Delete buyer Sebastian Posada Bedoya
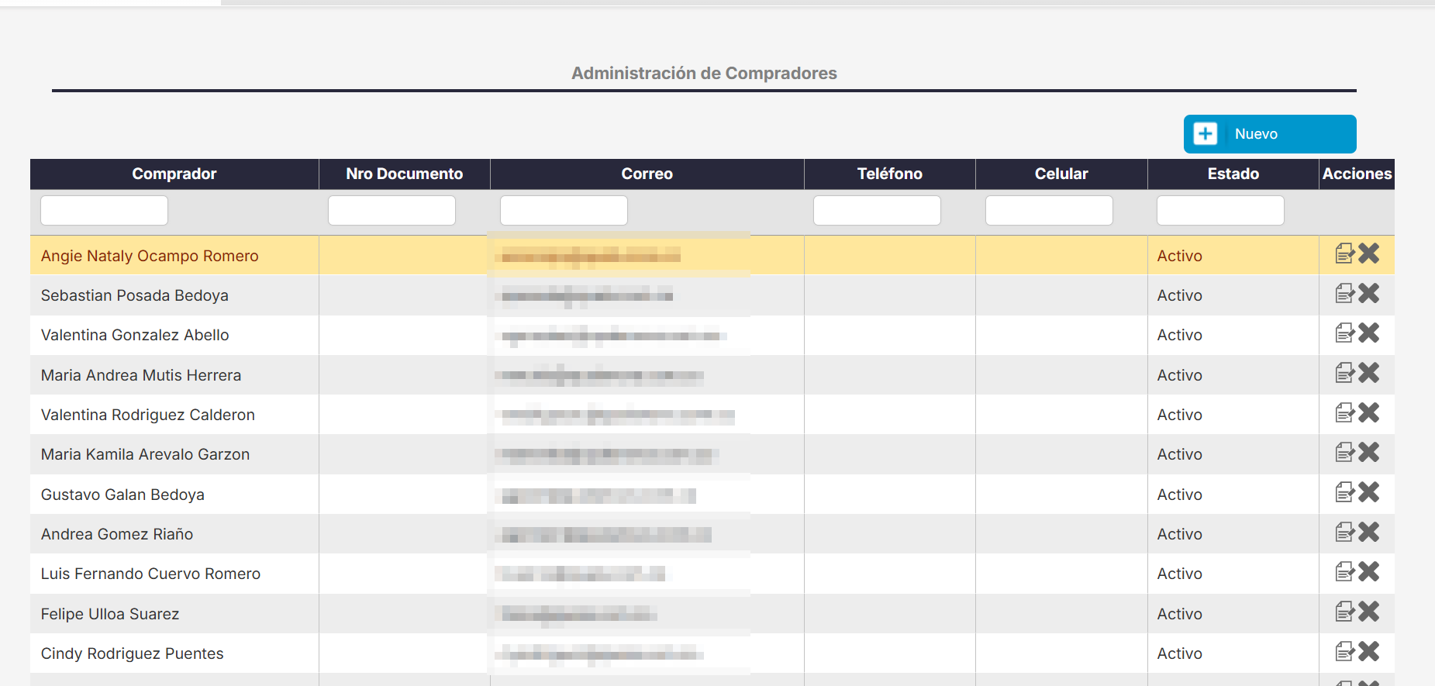 tap(1369, 293)
